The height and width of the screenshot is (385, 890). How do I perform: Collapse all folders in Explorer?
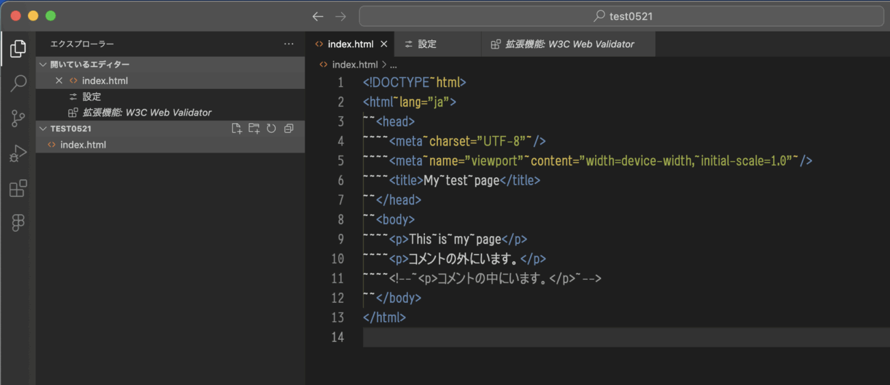(x=288, y=129)
